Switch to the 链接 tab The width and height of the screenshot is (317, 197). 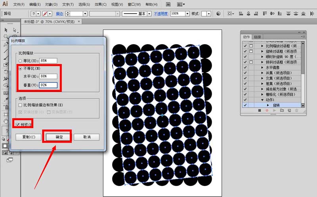(257, 37)
